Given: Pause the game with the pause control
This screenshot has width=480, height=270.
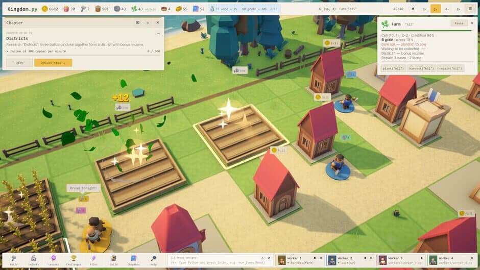Looking at the screenshot, I should 413,9.
